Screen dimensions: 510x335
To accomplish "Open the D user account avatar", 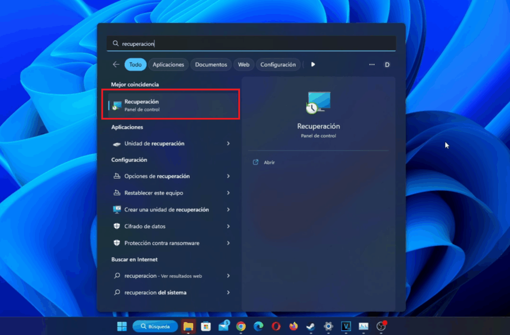I will [x=387, y=65].
